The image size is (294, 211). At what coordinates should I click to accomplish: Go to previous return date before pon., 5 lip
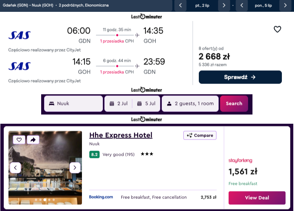pyautogui.click(x=242, y=6)
